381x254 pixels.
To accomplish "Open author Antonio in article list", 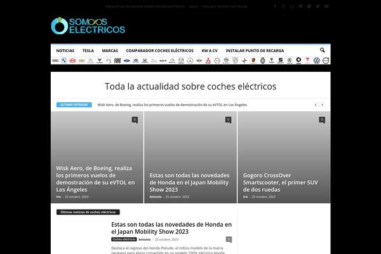I will click(x=145, y=239).
